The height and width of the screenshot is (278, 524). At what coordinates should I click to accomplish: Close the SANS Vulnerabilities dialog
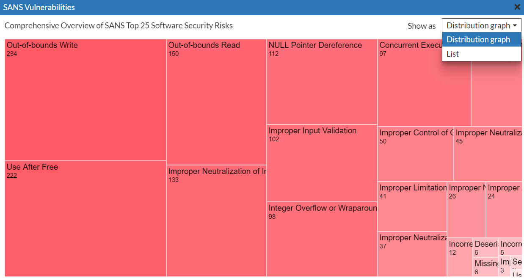tap(517, 7)
